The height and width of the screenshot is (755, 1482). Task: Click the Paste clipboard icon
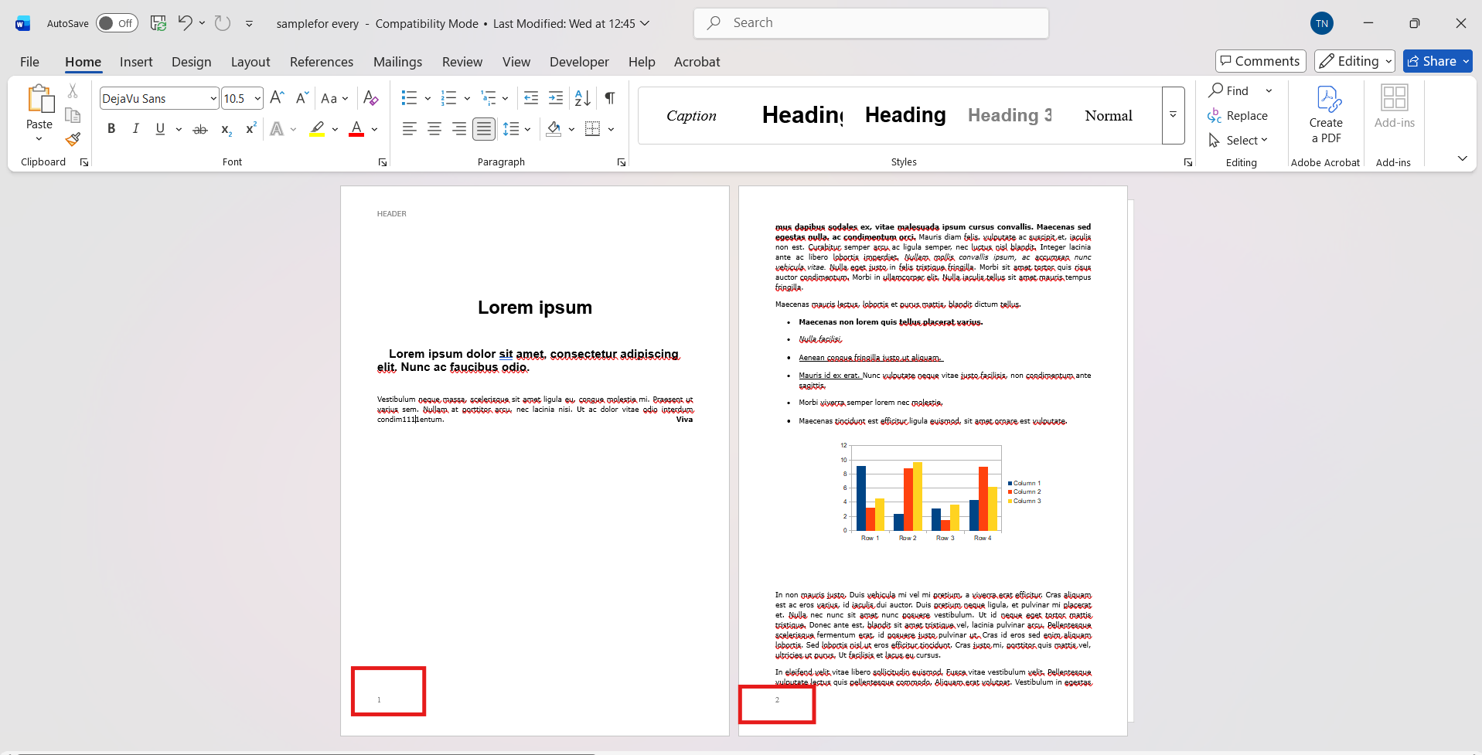click(39, 100)
